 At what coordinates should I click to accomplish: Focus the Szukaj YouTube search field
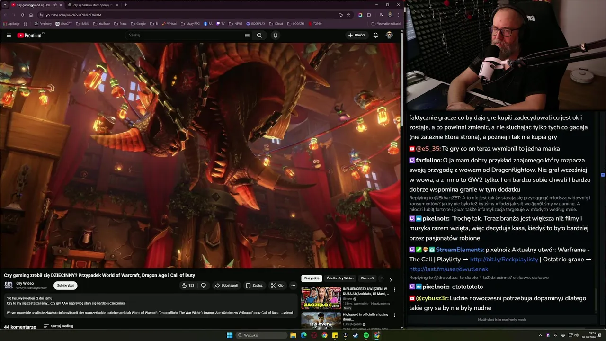pos(189,35)
